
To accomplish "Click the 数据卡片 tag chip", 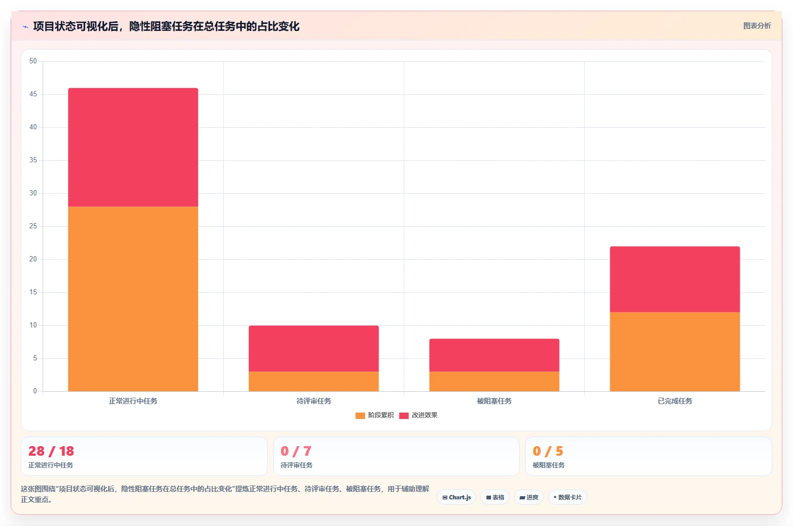I will pos(567,497).
